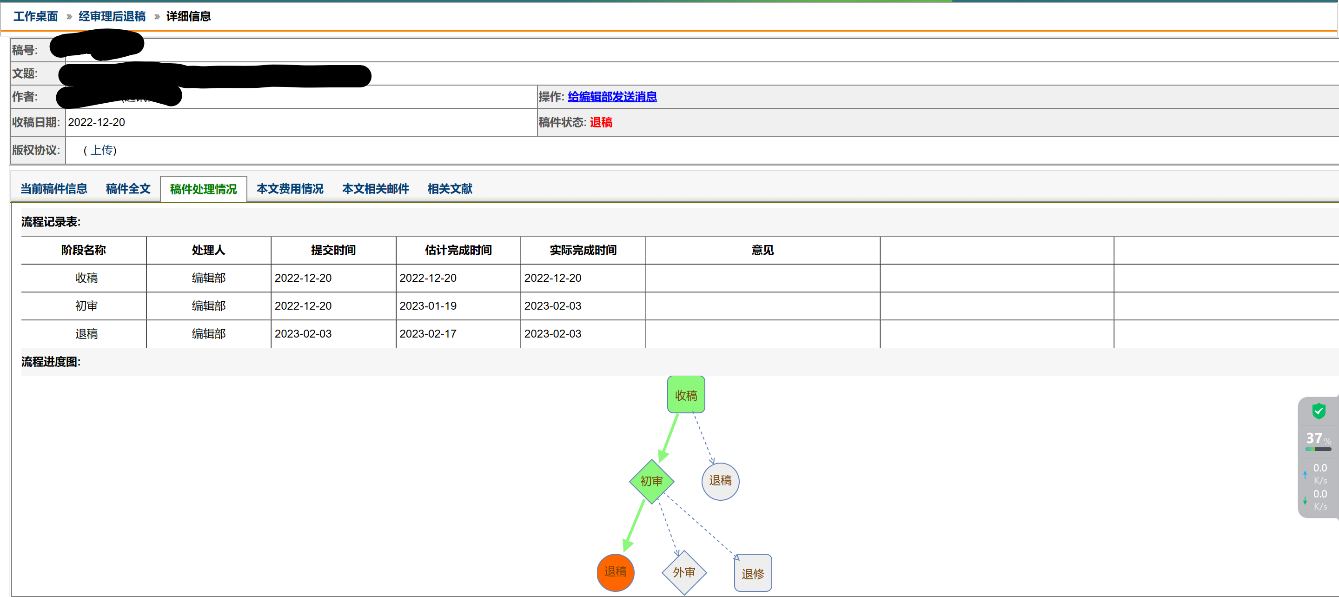Click 处理人 column header

(x=208, y=250)
